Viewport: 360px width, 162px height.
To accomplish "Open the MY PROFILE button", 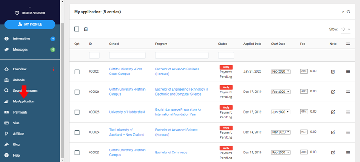I will tap(30, 24).
